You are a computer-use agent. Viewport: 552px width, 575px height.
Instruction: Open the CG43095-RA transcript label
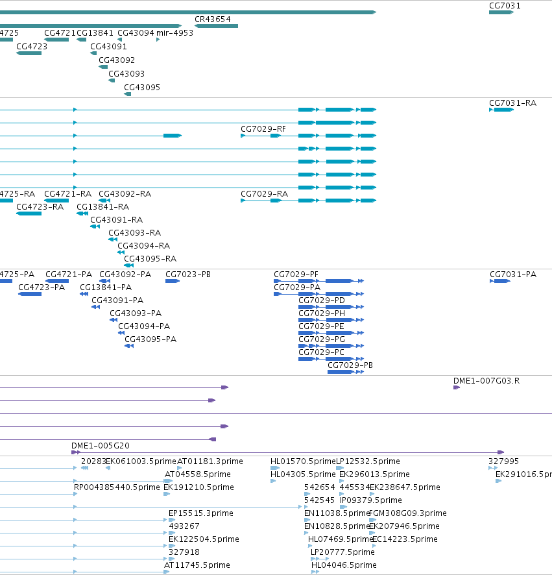[x=150, y=259]
